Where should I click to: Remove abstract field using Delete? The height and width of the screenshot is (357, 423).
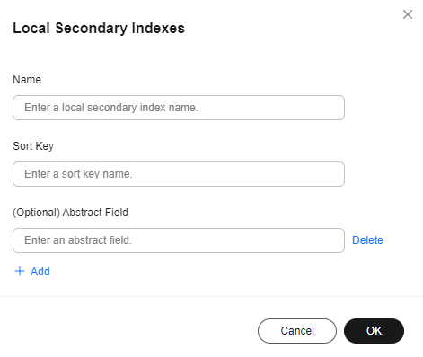pos(367,240)
